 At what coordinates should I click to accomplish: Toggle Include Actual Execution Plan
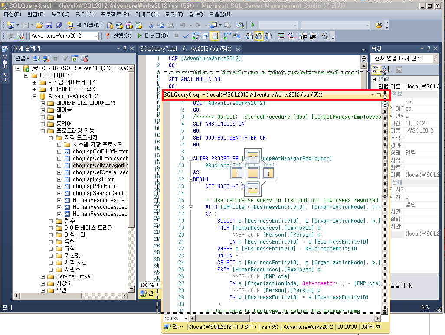(227, 36)
